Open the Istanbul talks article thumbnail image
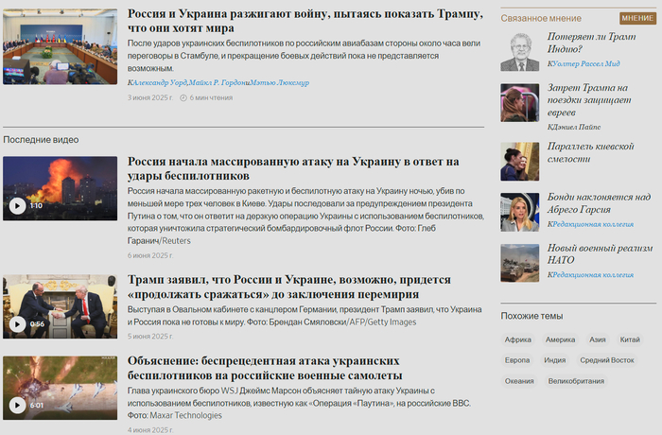This screenshot has width=662, height=435. pyautogui.click(x=60, y=46)
